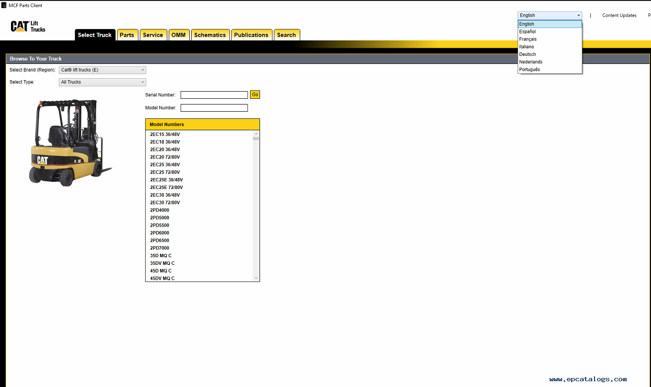The height and width of the screenshot is (387, 651).
Task: Click the Model Numbers list header
Action: click(203, 125)
